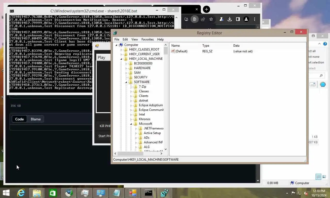The image size is (330, 198).
Task: Switch to the Code view button
Action: click(x=19, y=119)
